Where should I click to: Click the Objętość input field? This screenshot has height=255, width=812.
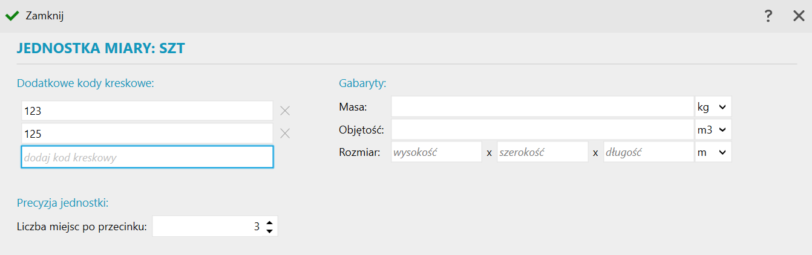pos(542,130)
